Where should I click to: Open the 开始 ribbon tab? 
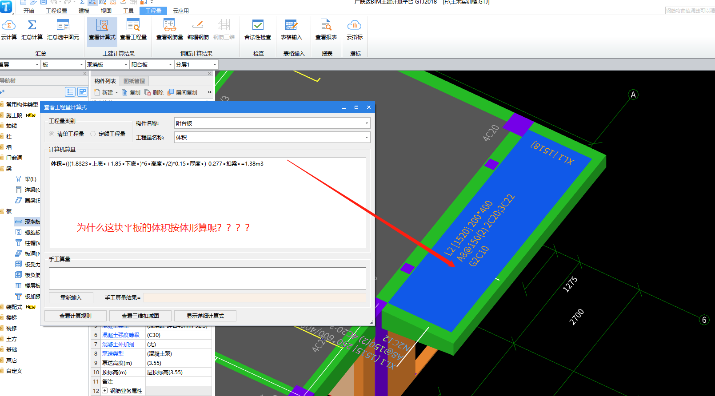[x=29, y=11]
